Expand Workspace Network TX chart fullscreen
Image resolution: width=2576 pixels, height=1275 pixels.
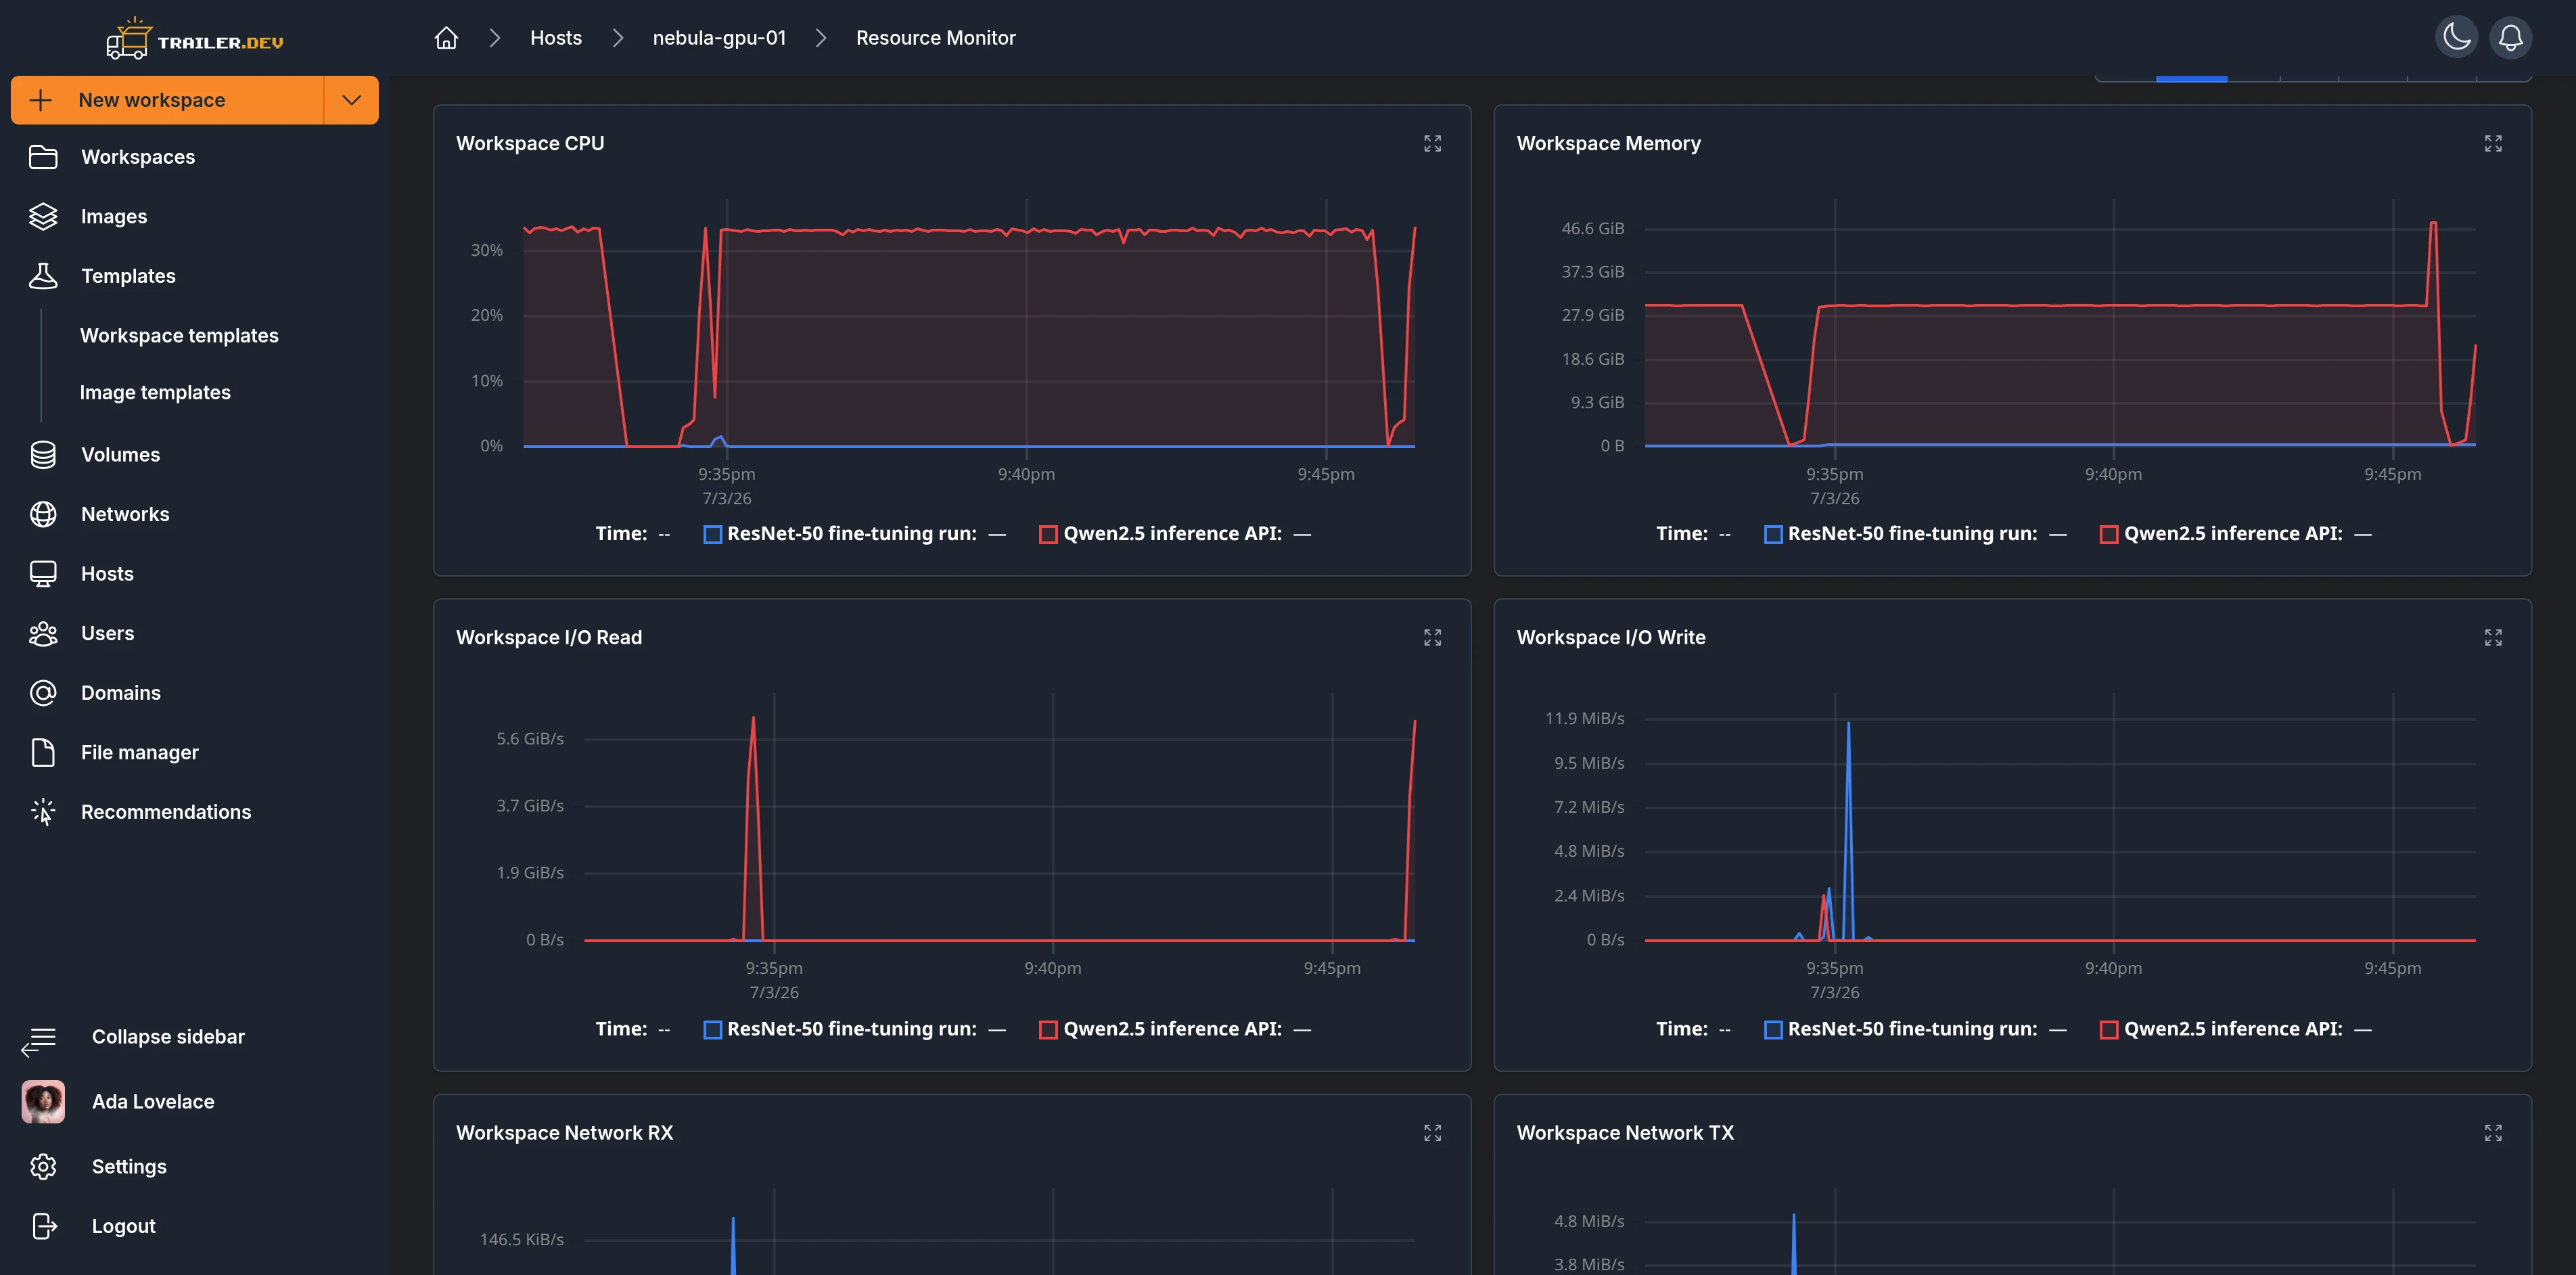coord(2493,1133)
